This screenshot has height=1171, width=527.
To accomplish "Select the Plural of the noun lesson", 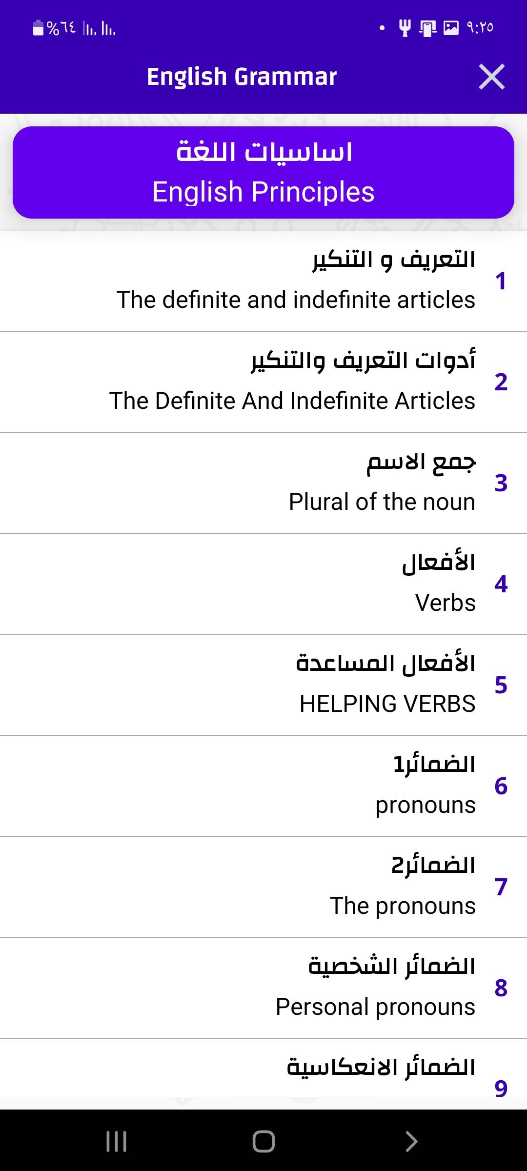I will [263, 483].
